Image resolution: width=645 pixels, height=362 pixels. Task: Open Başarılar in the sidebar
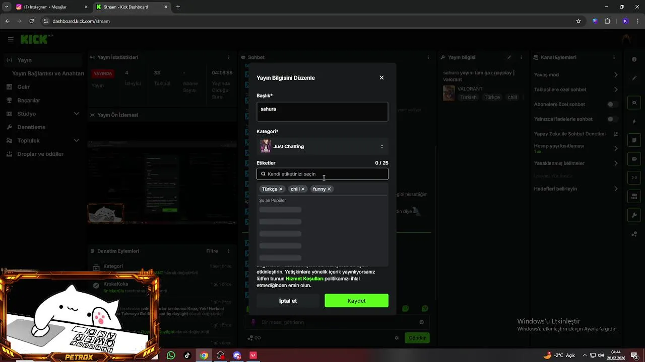(29, 101)
